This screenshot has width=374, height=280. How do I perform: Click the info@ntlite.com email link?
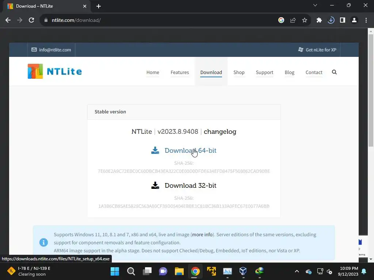point(55,50)
